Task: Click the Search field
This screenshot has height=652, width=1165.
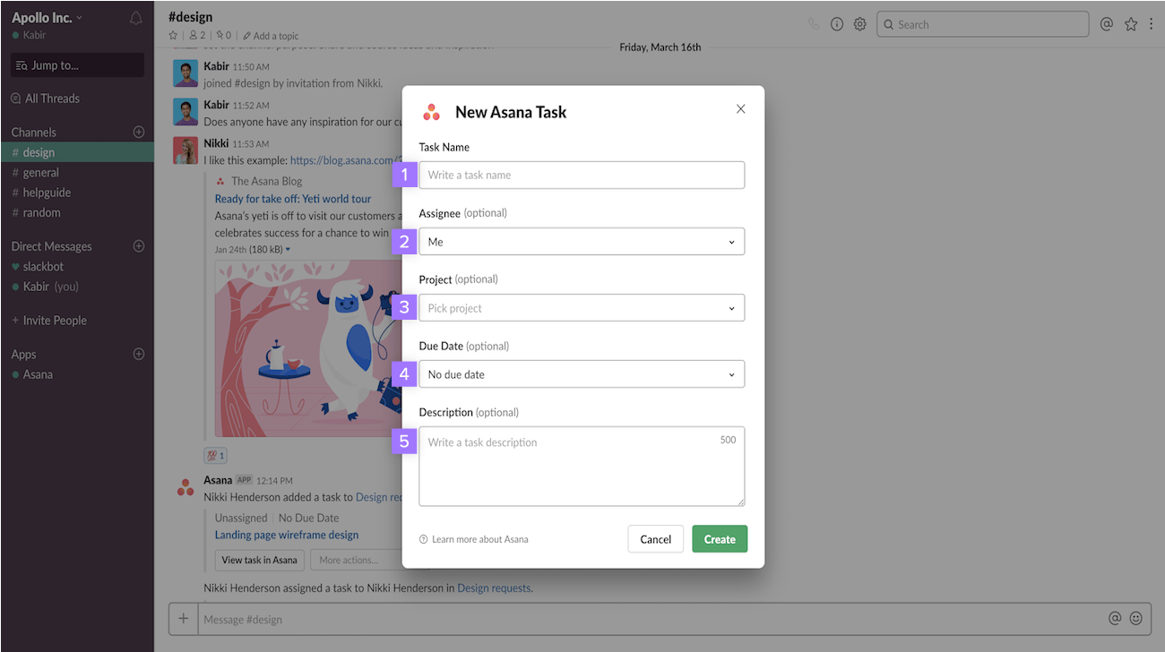Action: tap(983, 24)
